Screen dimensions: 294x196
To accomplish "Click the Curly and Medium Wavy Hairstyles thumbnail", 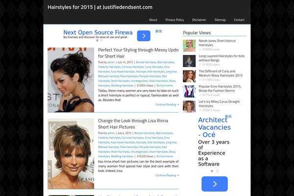I will [189, 76].
